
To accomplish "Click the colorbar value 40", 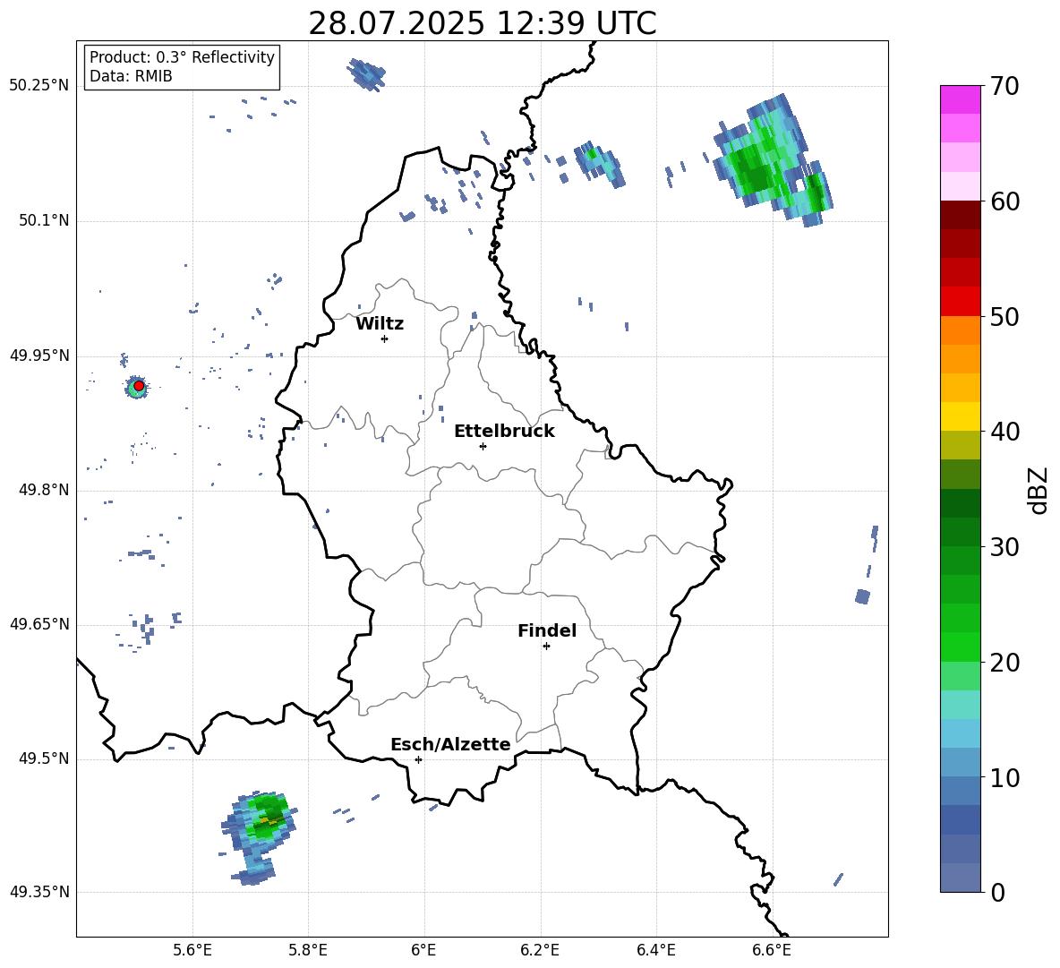I will point(1004,432).
